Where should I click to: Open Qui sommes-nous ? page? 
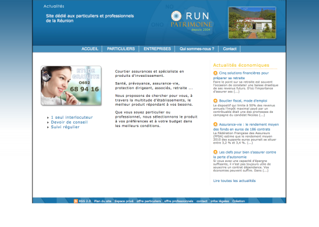(197, 49)
